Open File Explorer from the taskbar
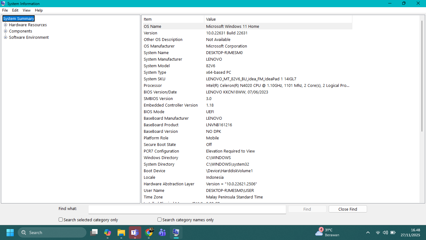Viewport: 426px width, 240px height. point(121,232)
